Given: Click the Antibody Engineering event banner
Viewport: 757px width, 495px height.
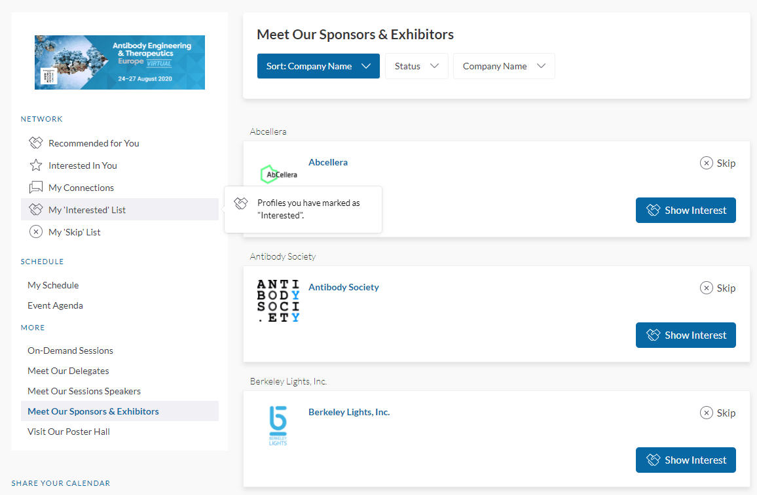Looking at the screenshot, I should [x=120, y=62].
